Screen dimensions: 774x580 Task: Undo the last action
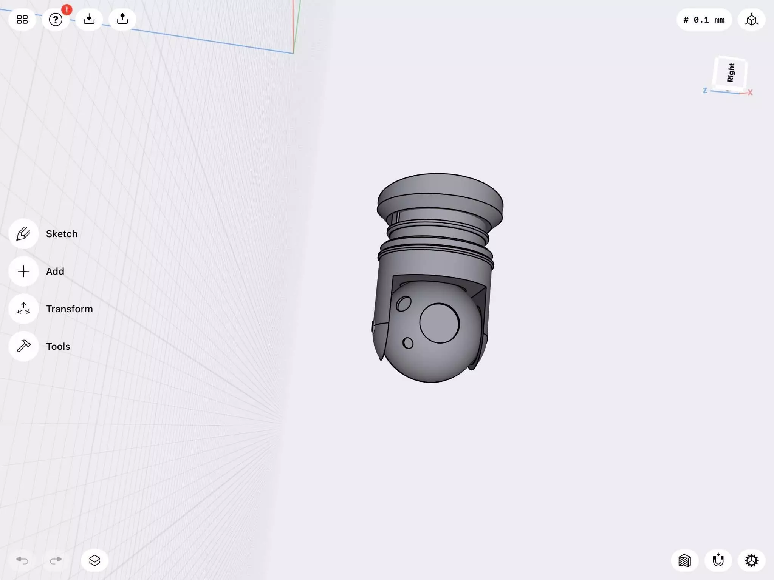[x=22, y=560]
